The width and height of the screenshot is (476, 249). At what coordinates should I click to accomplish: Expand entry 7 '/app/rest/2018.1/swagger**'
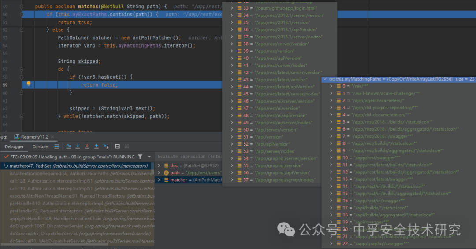point(331,136)
